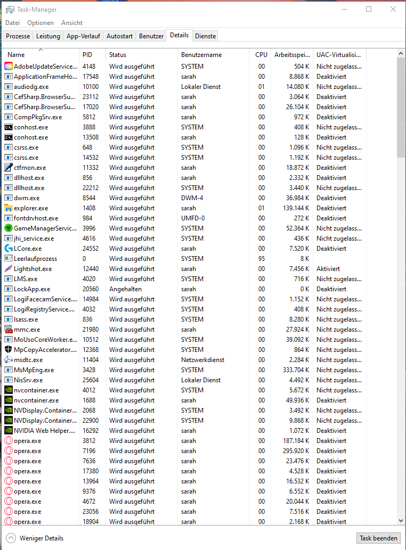
Task: Select the fontdrvhost.exe process name
Action: pos(36,218)
